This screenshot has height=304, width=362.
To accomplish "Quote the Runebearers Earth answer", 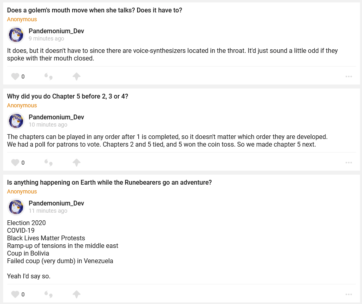I will pyautogui.click(x=49, y=294).
